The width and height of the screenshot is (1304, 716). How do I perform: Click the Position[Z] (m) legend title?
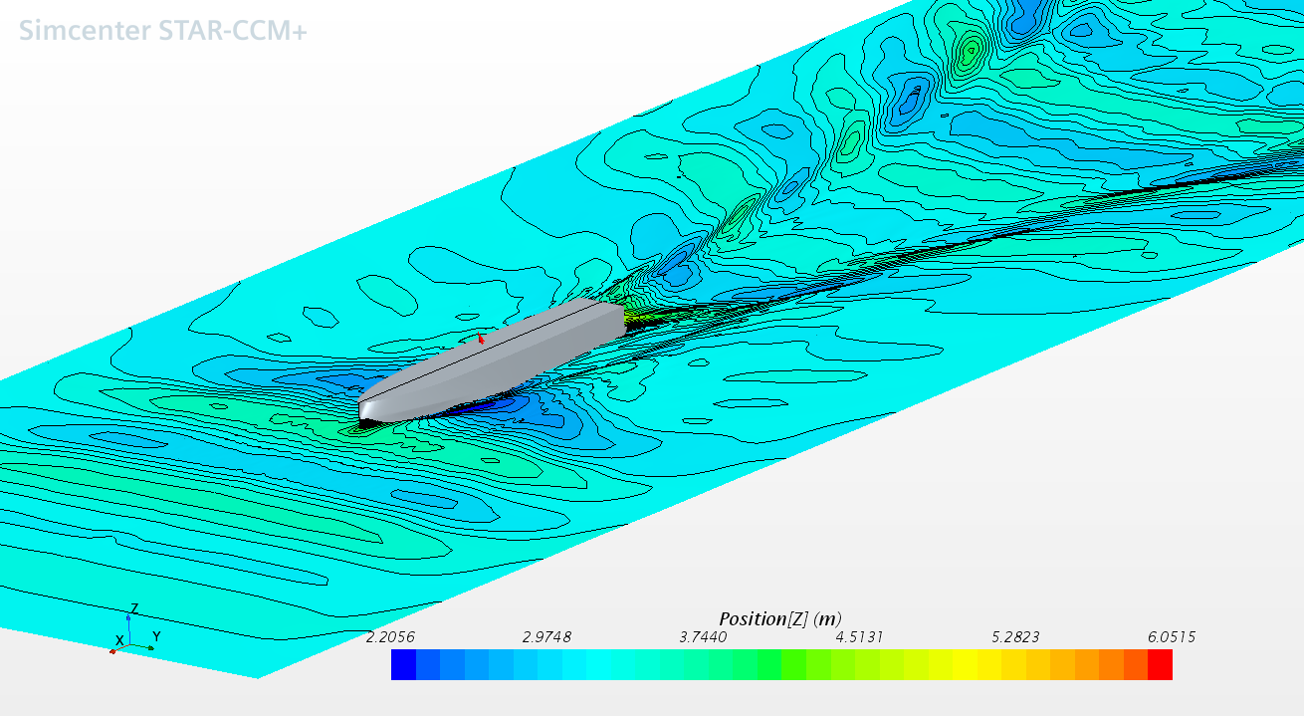tap(780, 618)
